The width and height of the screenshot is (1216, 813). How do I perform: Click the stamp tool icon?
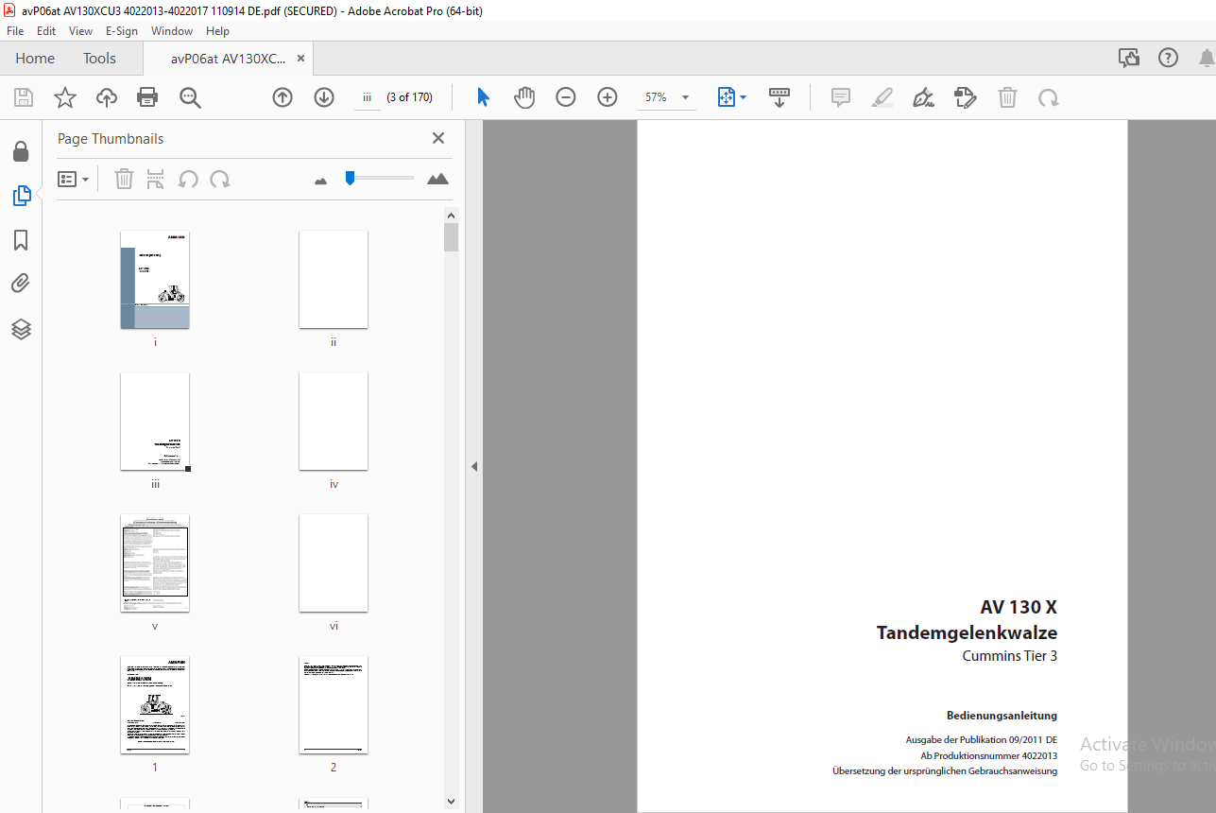(966, 97)
